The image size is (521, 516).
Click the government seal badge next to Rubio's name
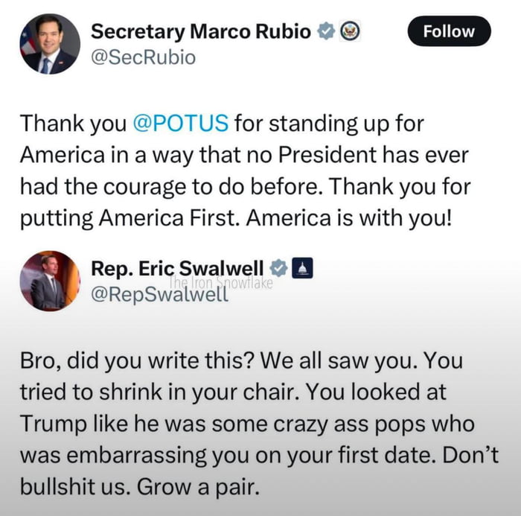point(351,31)
